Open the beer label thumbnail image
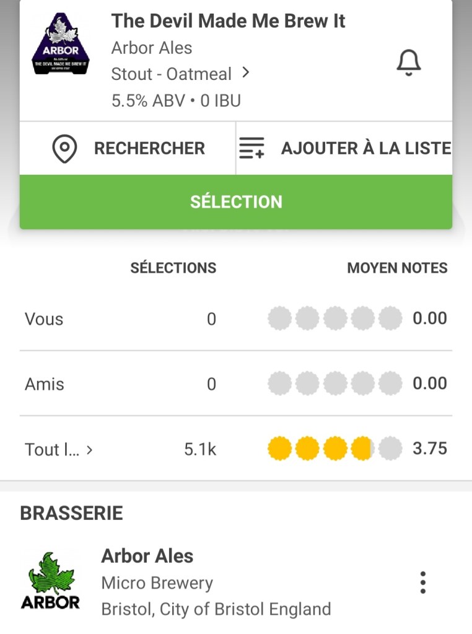Screen dimensions: 472x634 tap(60, 45)
